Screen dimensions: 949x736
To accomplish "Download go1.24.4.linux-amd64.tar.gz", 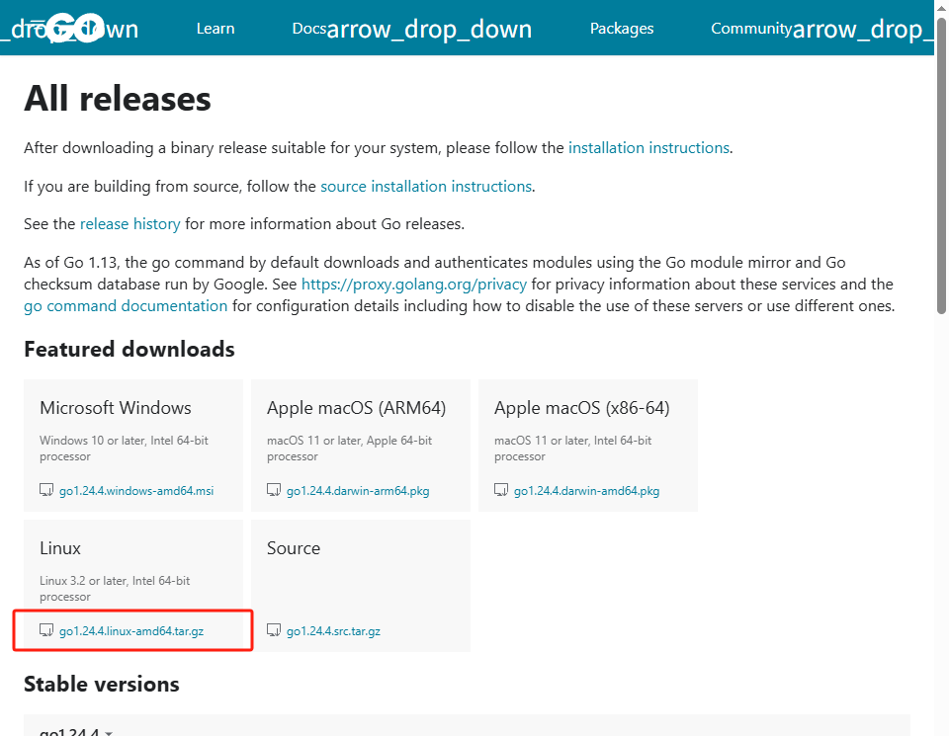I will point(131,630).
